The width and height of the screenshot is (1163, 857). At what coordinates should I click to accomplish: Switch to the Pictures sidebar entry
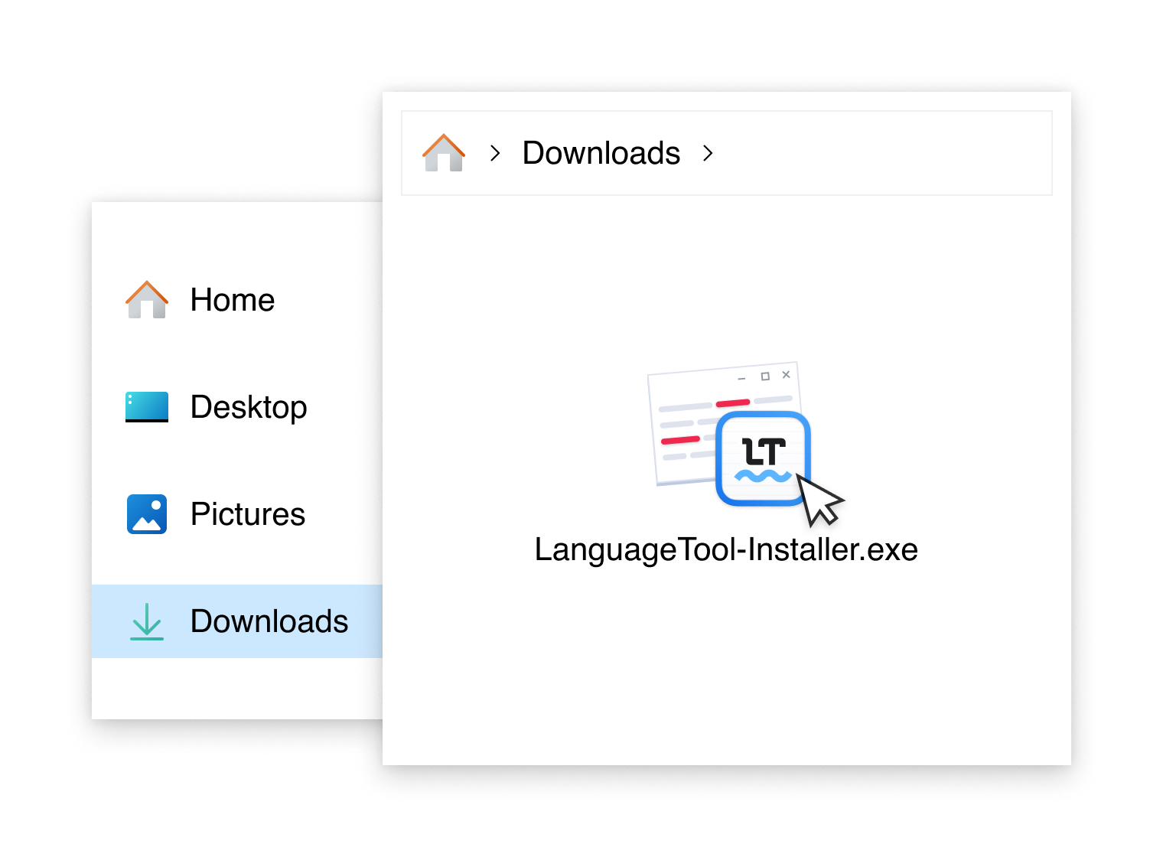tap(247, 514)
